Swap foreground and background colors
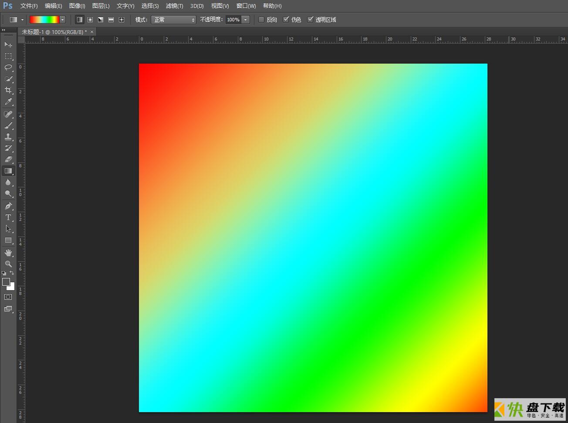This screenshot has width=568, height=423. 12,273
